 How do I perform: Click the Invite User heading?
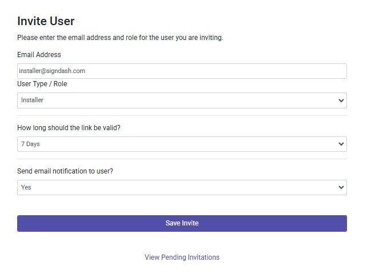point(46,21)
